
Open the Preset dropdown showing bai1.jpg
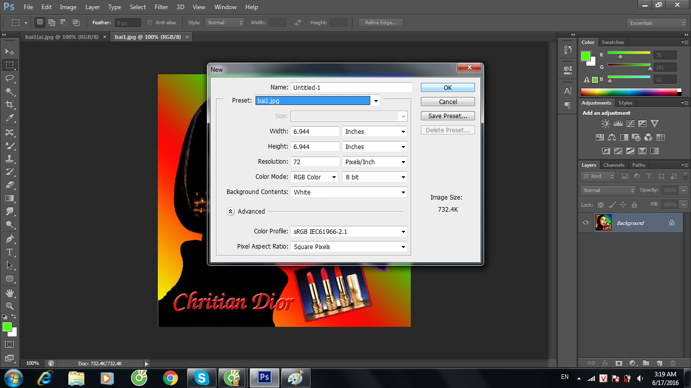(317, 101)
